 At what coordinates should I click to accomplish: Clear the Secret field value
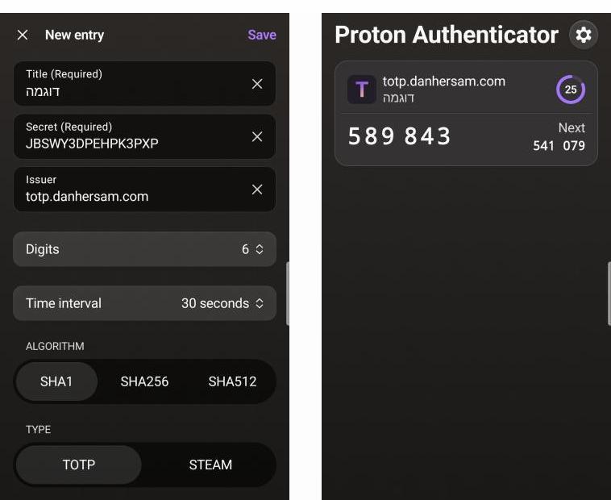click(257, 136)
